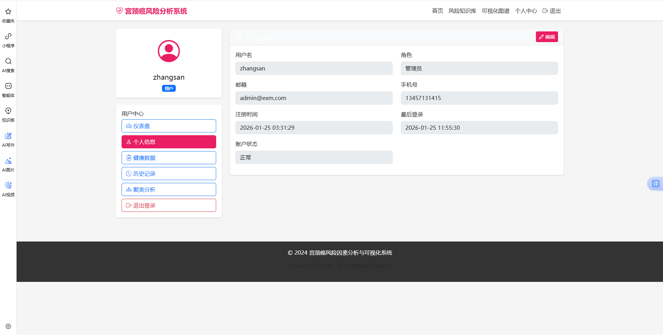
Task: Open the 小程序 mini-program icon
Action: coord(8,37)
